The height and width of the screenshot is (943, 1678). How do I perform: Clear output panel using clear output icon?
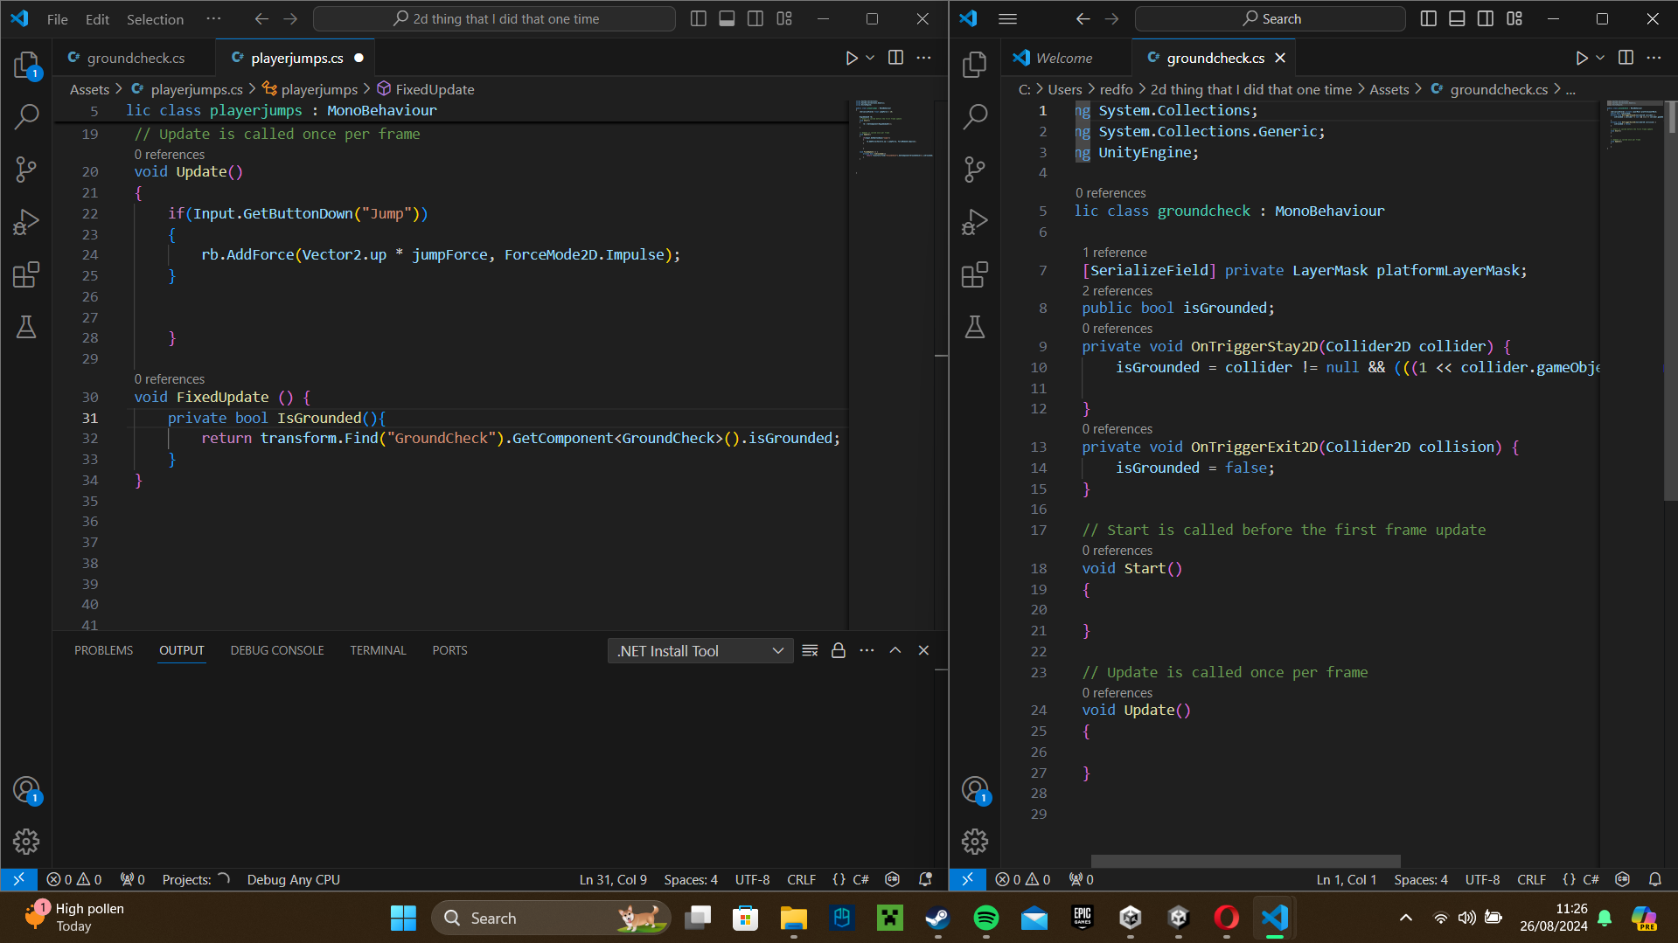coord(810,650)
